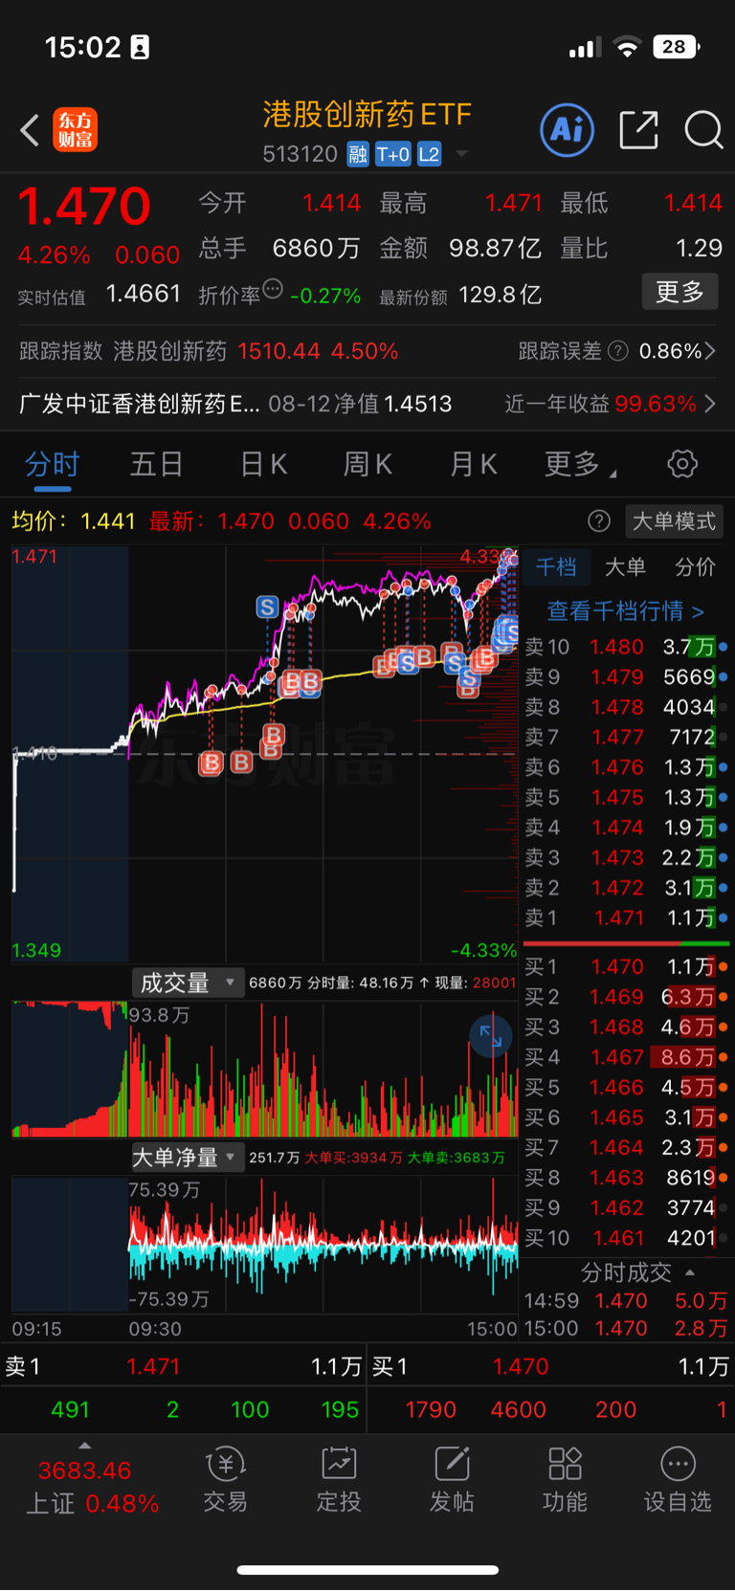735x1591 pixels.
Task: Tap the Wi-Fi status icon
Action: 627,48
